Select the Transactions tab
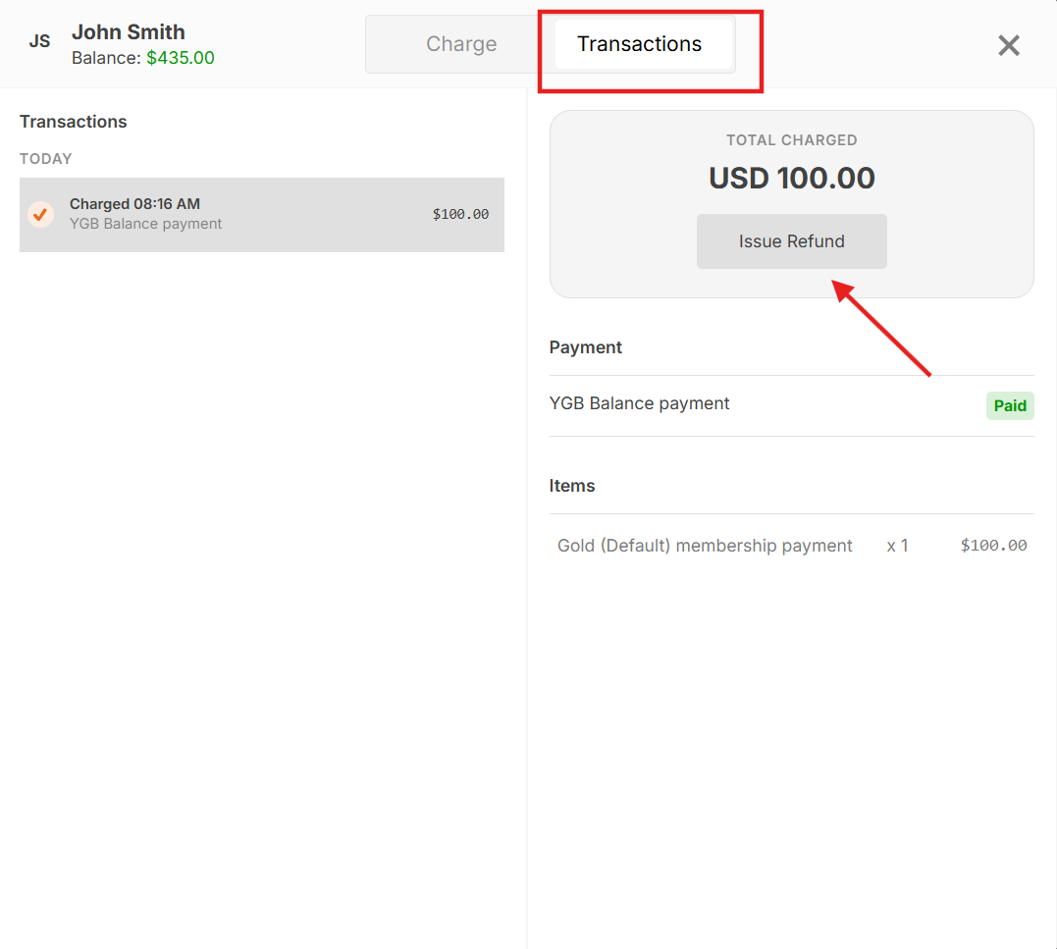Viewport: 1057px width, 949px height. point(639,44)
